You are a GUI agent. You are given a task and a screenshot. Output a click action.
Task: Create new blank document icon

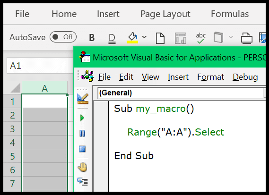pos(160,38)
